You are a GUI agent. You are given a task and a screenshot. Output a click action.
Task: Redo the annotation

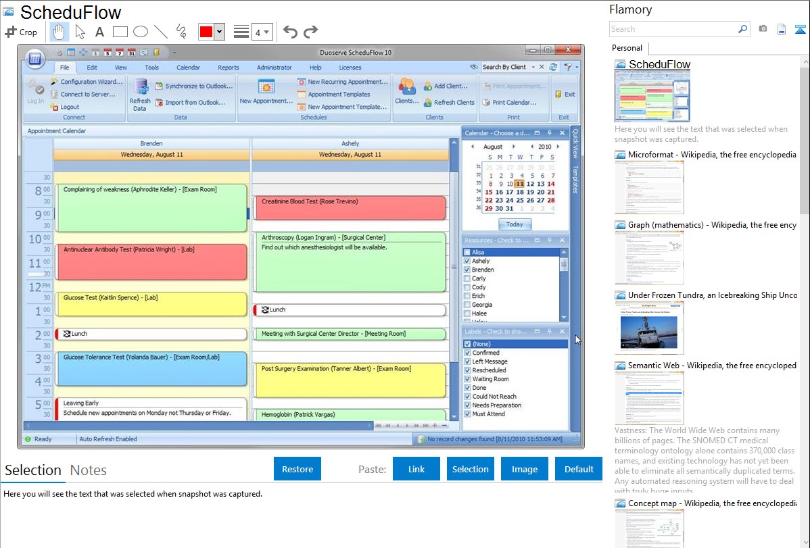[x=310, y=32]
